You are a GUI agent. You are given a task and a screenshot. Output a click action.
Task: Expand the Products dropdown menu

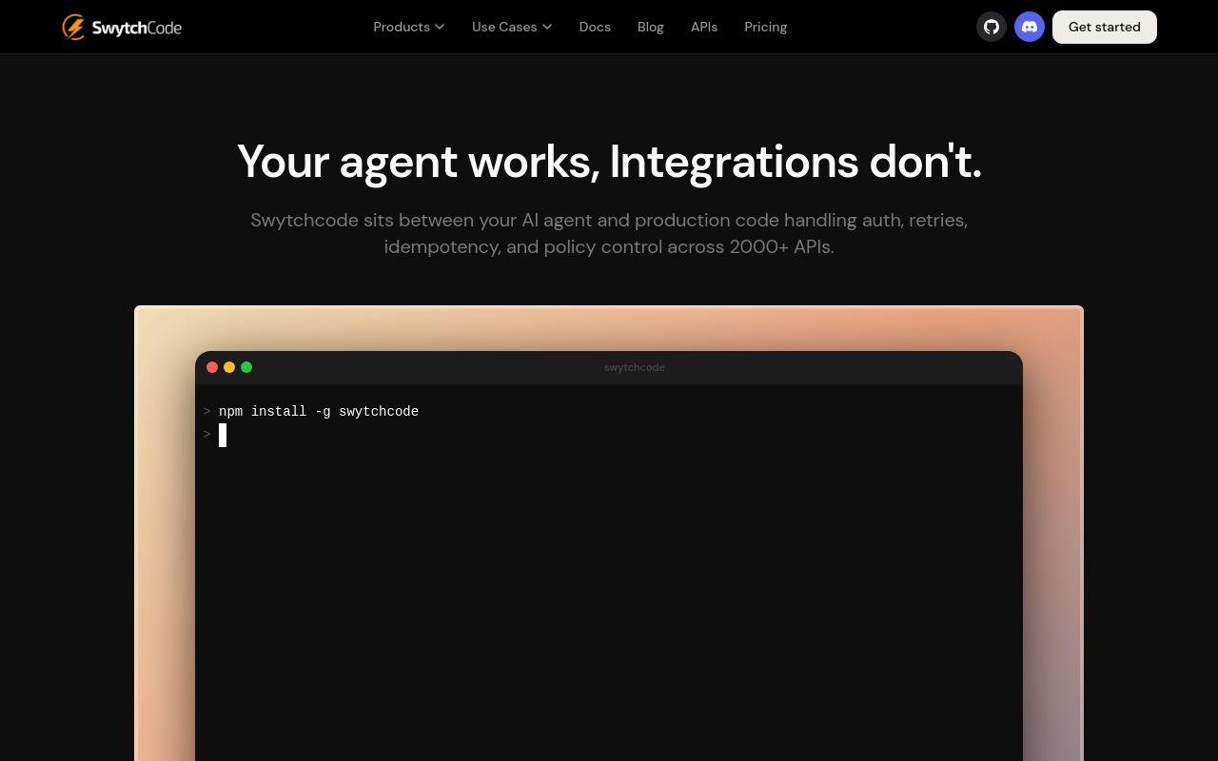(x=409, y=27)
